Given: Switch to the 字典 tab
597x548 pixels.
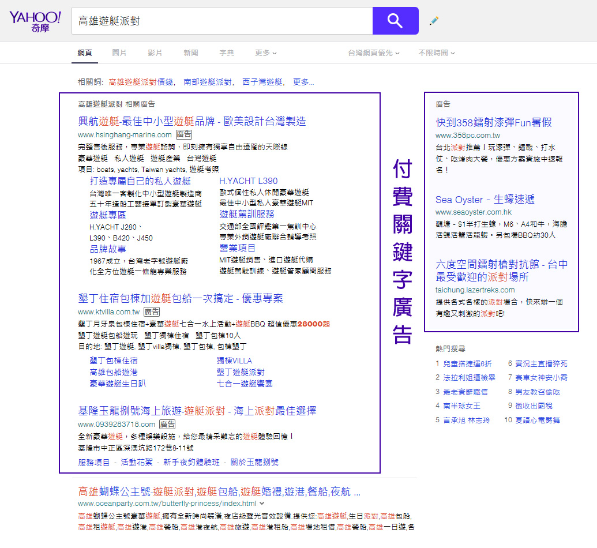Looking at the screenshot, I should [x=227, y=53].
